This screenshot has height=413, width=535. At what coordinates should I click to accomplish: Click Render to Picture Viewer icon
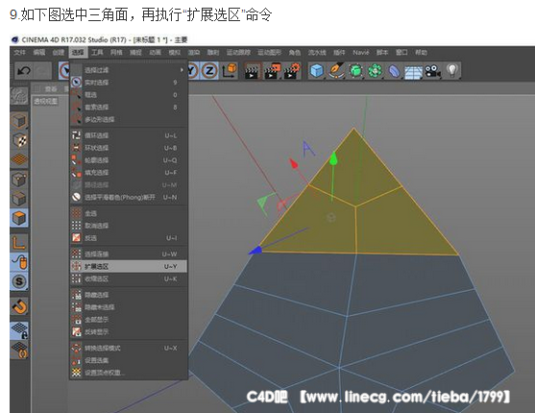pyautogui.click(x=272, y=71)
